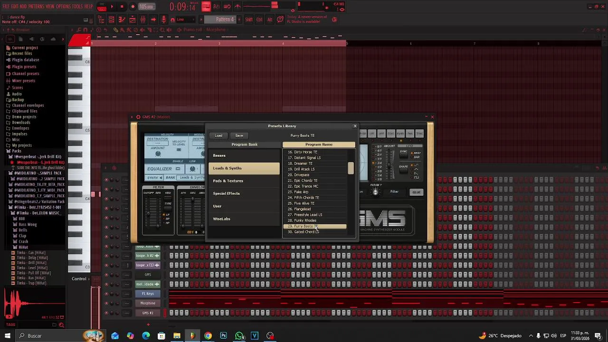Screen dimensions: 608x342
Task: Select LP filter type in GMS
Action: 167,215
